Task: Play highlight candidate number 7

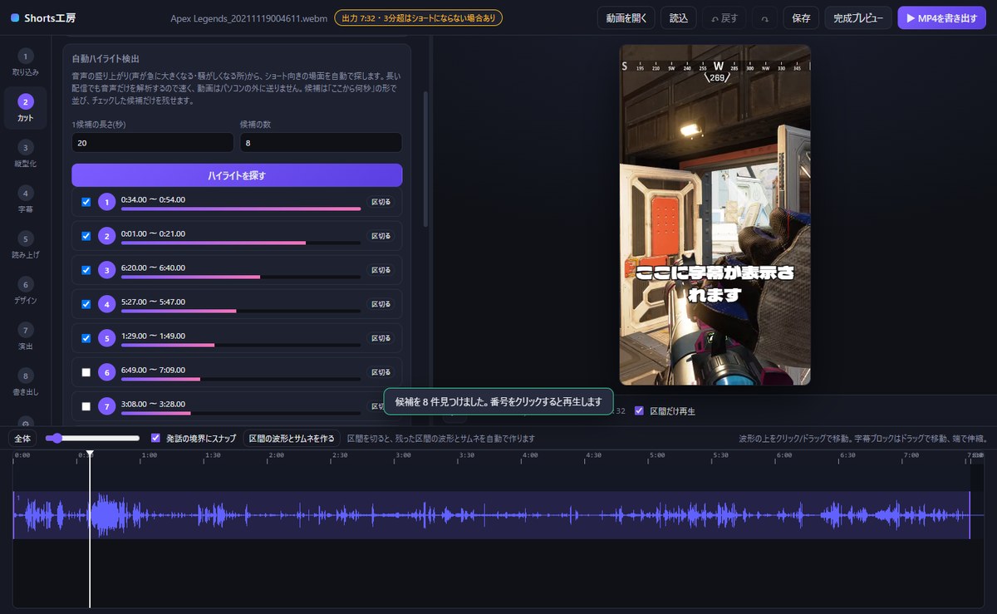Action: tap(106, 406)
